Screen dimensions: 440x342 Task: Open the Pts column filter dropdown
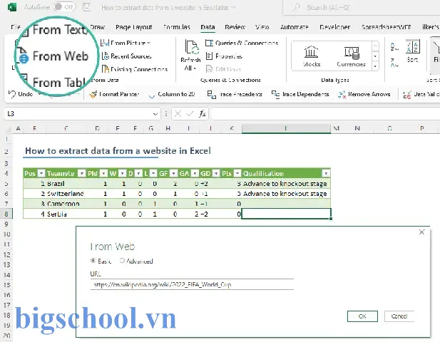point(237,173)
